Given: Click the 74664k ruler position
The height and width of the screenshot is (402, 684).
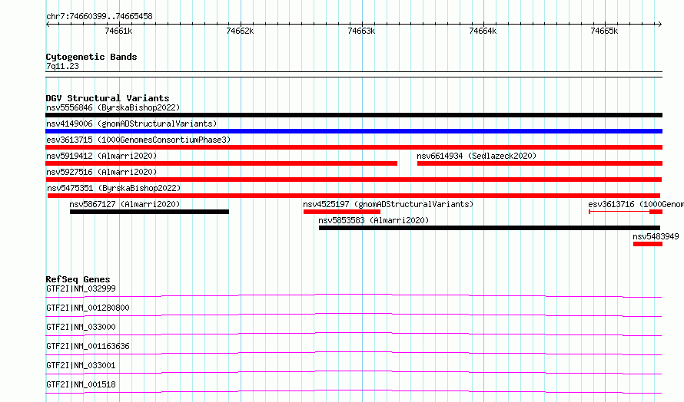Looking at the screenshot, I should click(483, 31).
